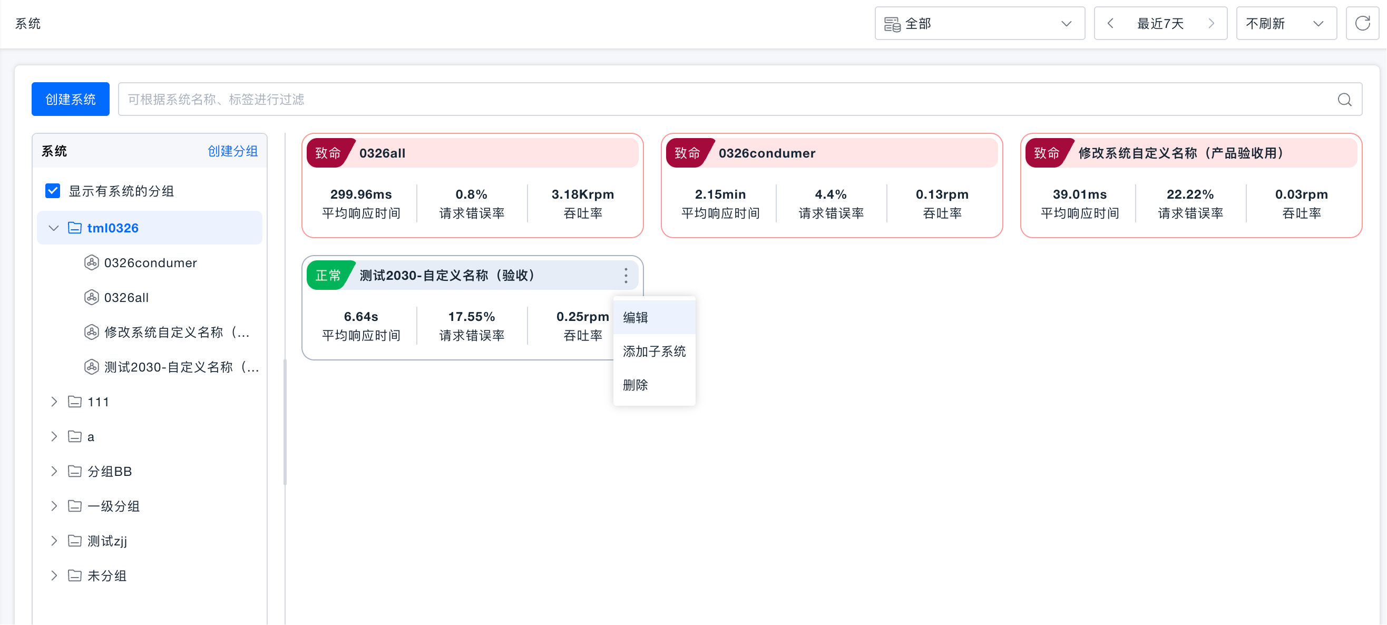Expand the group named a
Image resolution: width=1387 pixels, height=625 pixels.
click(54, 436)
